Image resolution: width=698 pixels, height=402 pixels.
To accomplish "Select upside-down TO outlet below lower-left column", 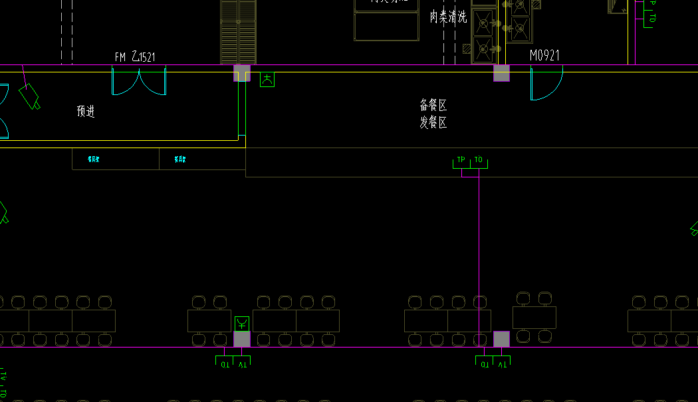I will tap(225, 361).
